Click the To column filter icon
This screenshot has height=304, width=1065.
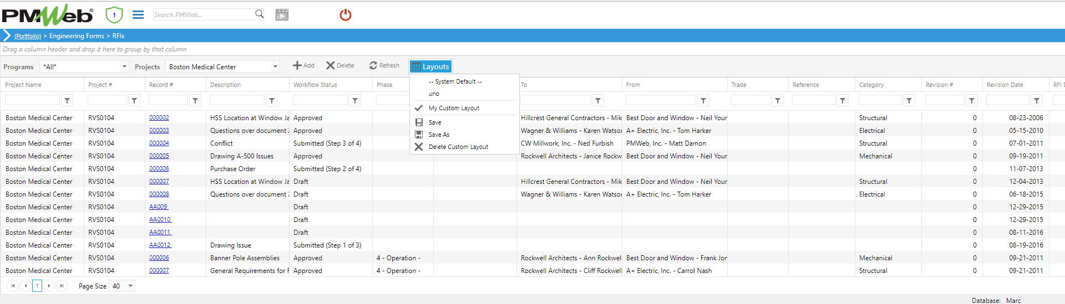598,101
